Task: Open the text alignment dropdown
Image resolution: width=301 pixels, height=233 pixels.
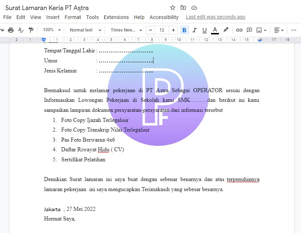Action: pyautogui.click(x=279, y=30)
